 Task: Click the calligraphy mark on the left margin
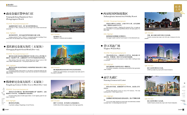(3, 91)
